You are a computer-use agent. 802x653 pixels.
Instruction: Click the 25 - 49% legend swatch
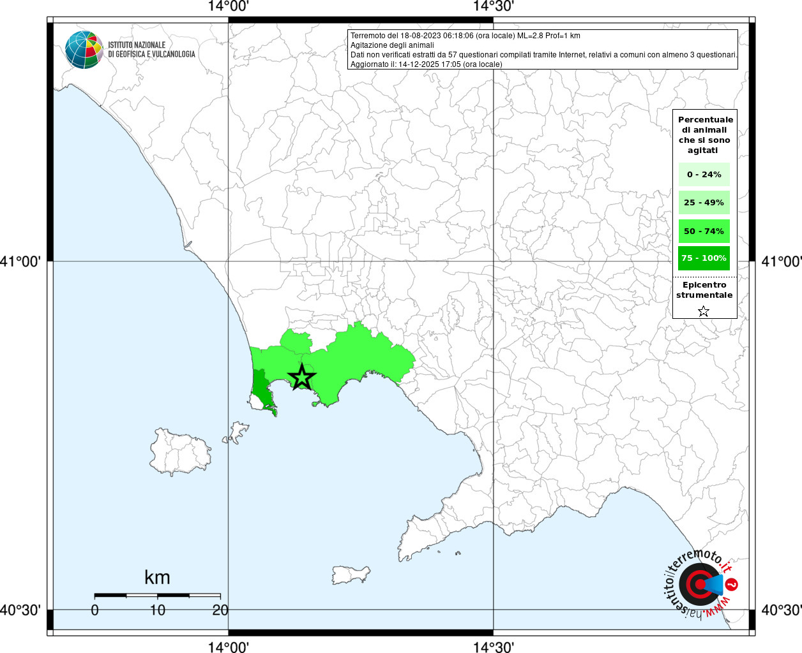(704, 203)
